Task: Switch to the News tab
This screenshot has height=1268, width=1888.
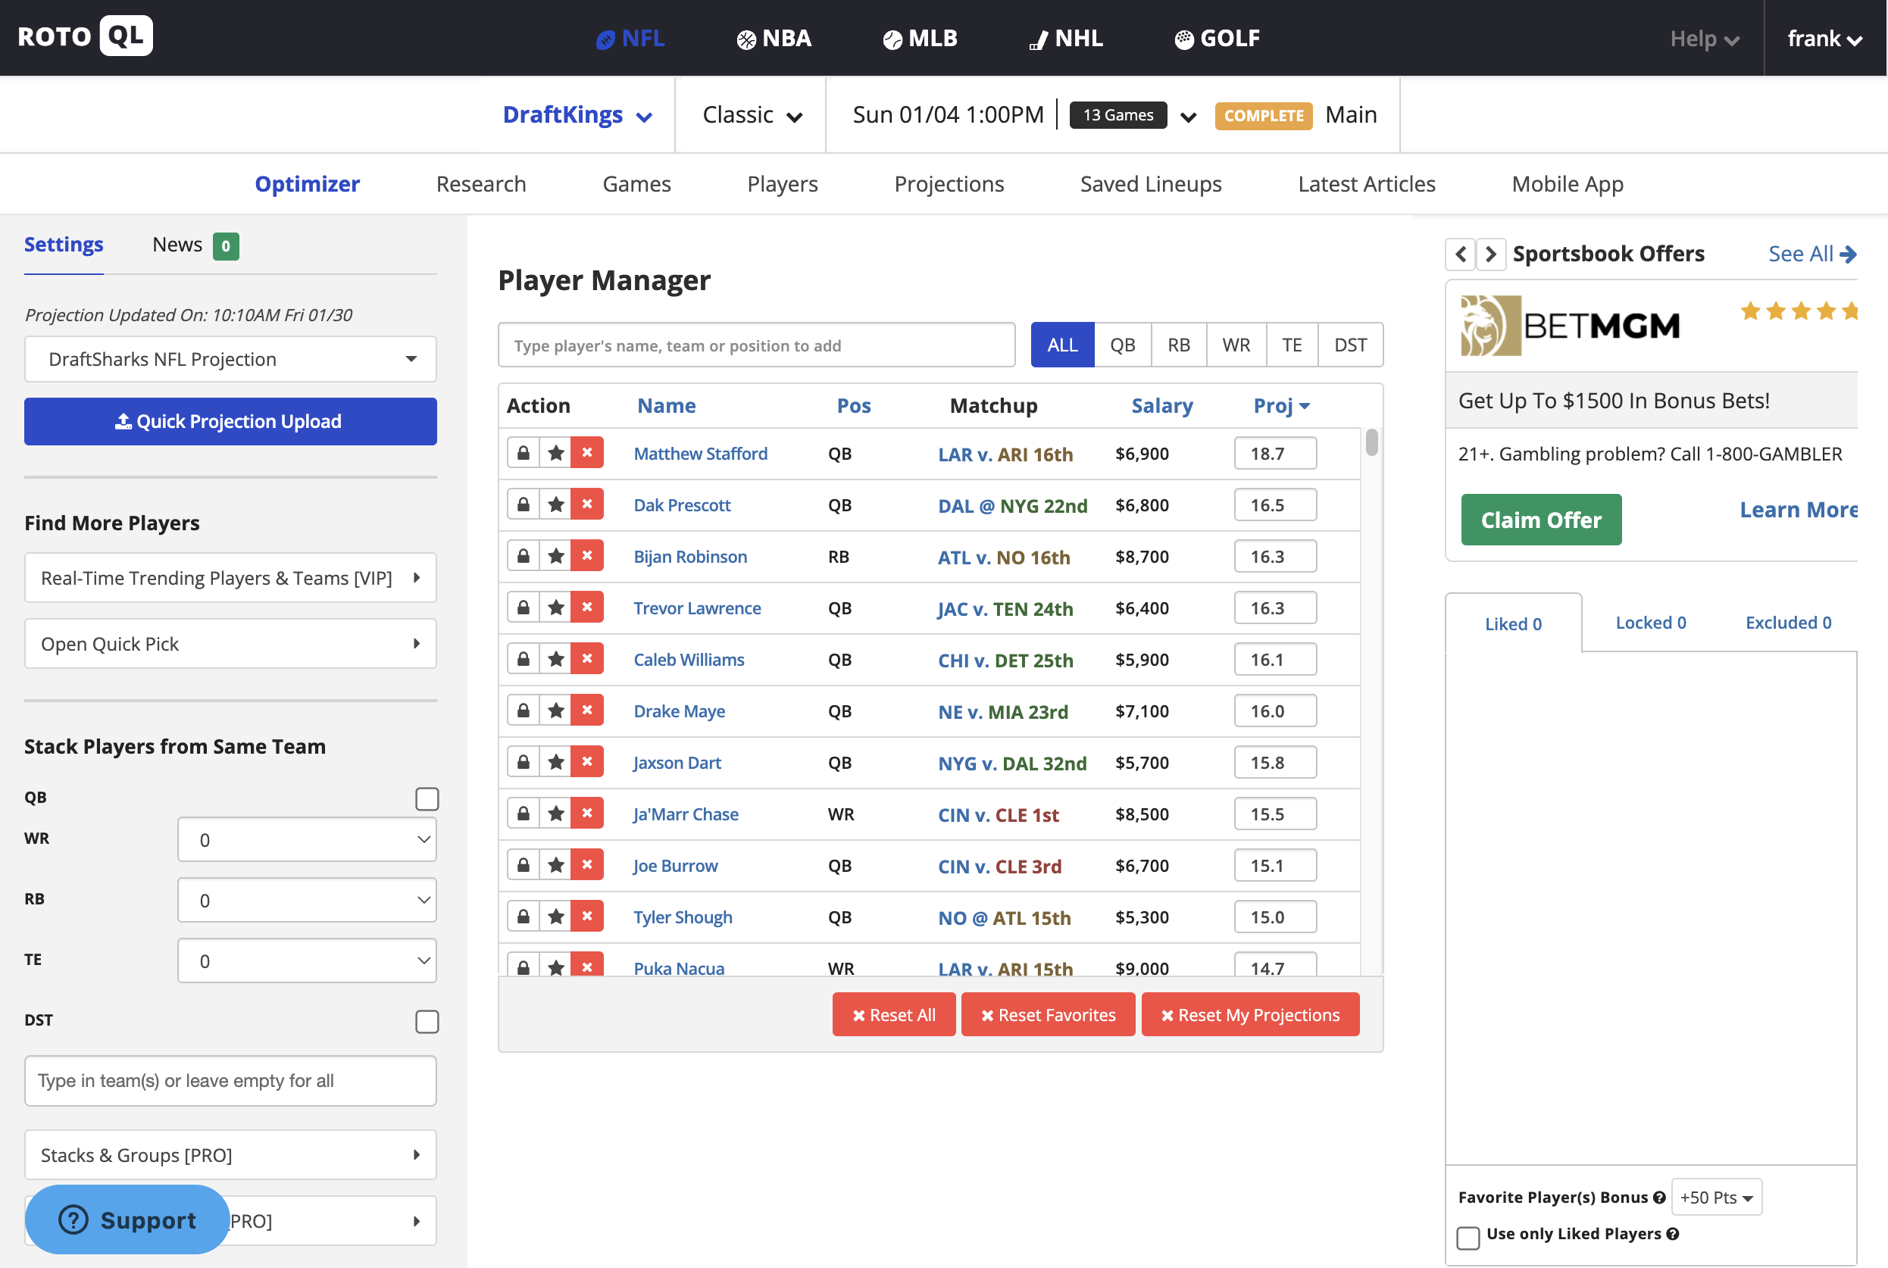Action: (x=195, y=245)
